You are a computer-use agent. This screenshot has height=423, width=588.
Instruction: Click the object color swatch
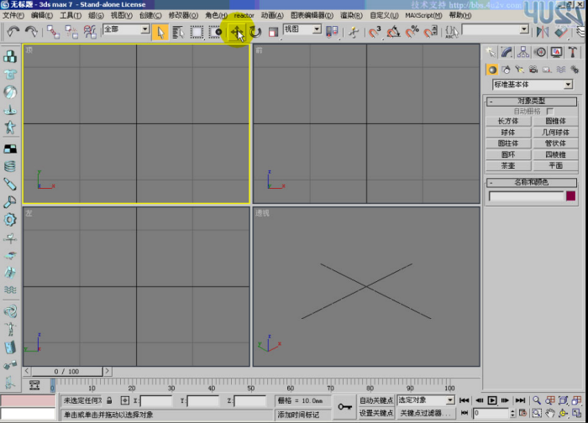tap(571, 196)
